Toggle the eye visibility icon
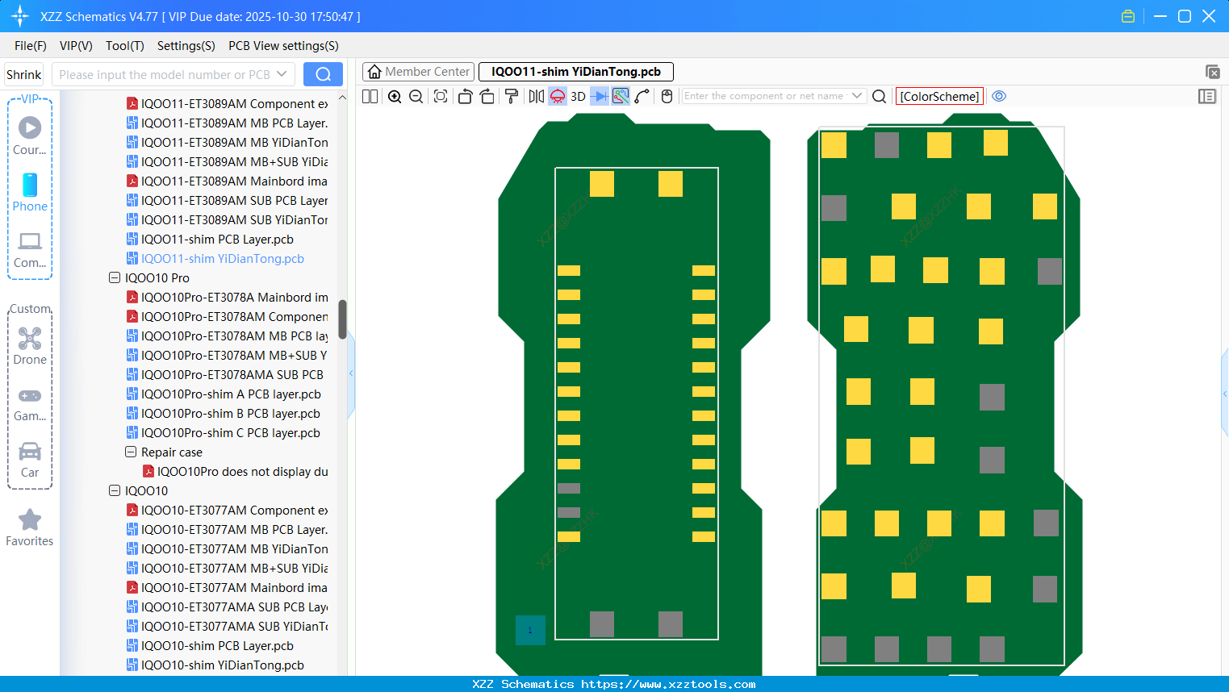The image size is (1229, 692). click(x=999, y=96)
